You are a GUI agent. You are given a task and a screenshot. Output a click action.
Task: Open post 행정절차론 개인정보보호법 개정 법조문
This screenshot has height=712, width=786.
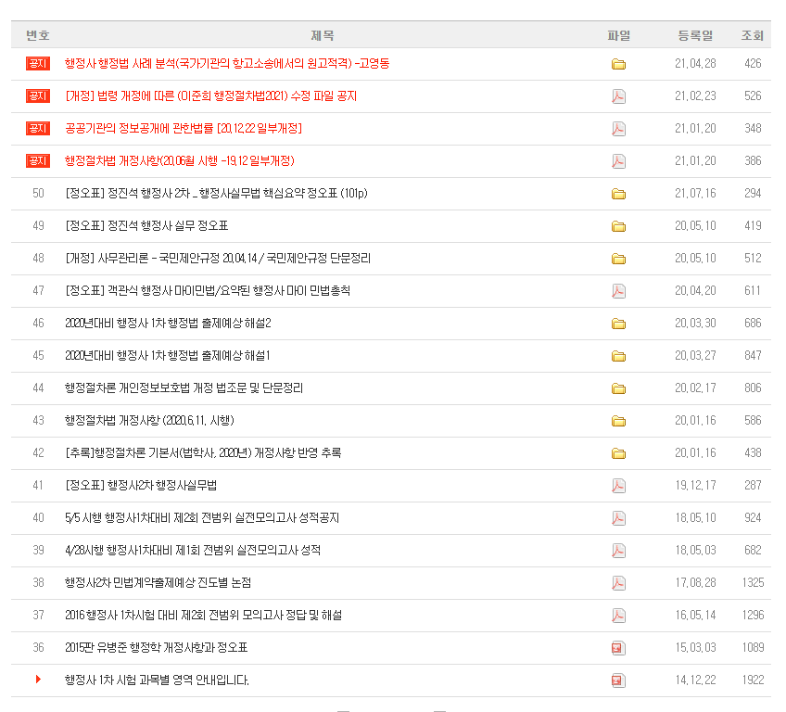tap(184, 388)
